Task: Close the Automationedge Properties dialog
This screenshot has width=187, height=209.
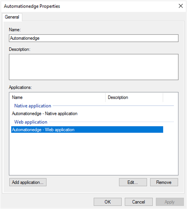Action: click(x=180, y=6)
